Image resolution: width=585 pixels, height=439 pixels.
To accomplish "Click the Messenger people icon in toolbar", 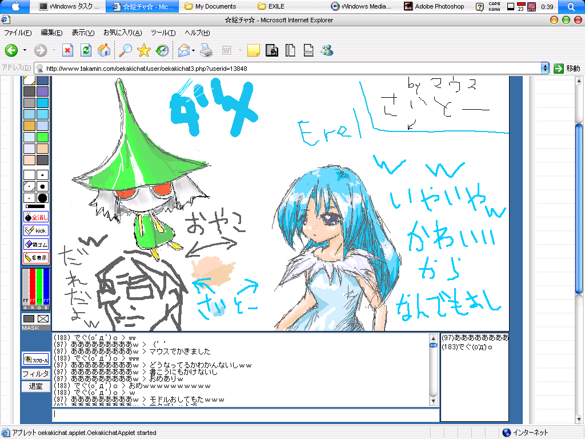I will (x=327, y=50).
